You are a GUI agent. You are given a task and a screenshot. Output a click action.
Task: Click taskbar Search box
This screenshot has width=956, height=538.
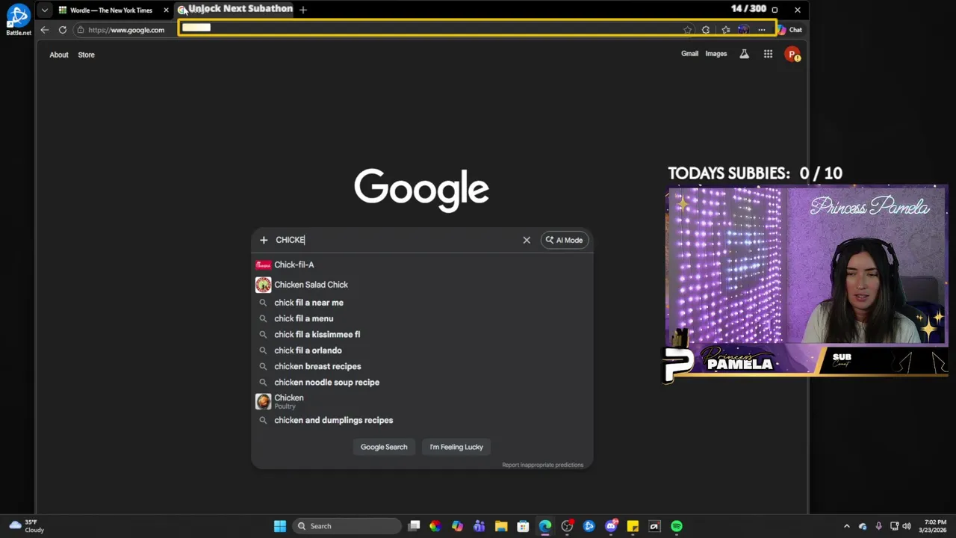347,526
